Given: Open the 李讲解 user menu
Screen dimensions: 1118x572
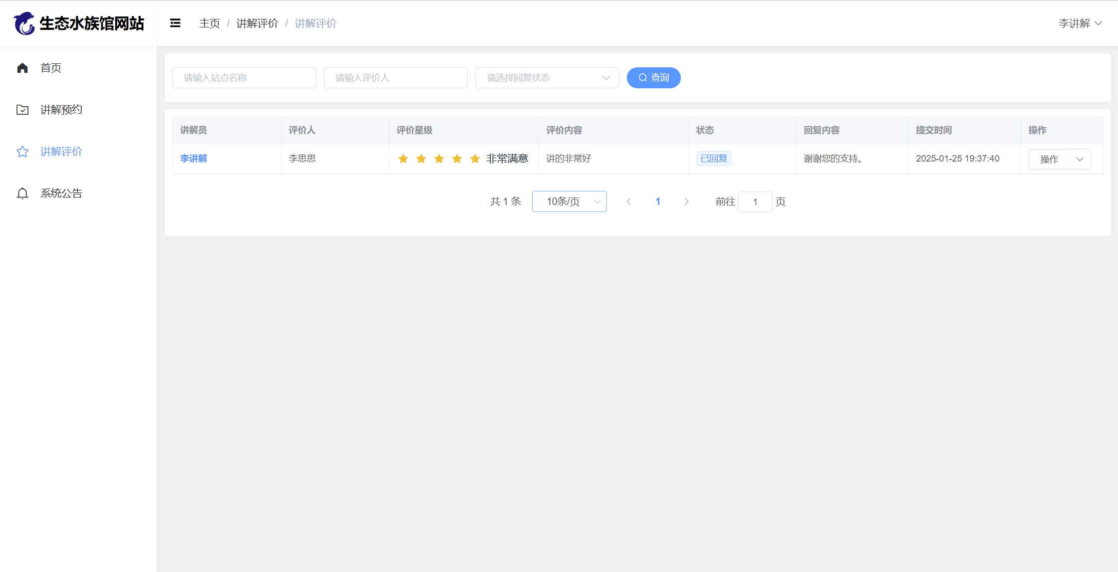Looking at the screenshot, I should click(x=1080, y=23).
